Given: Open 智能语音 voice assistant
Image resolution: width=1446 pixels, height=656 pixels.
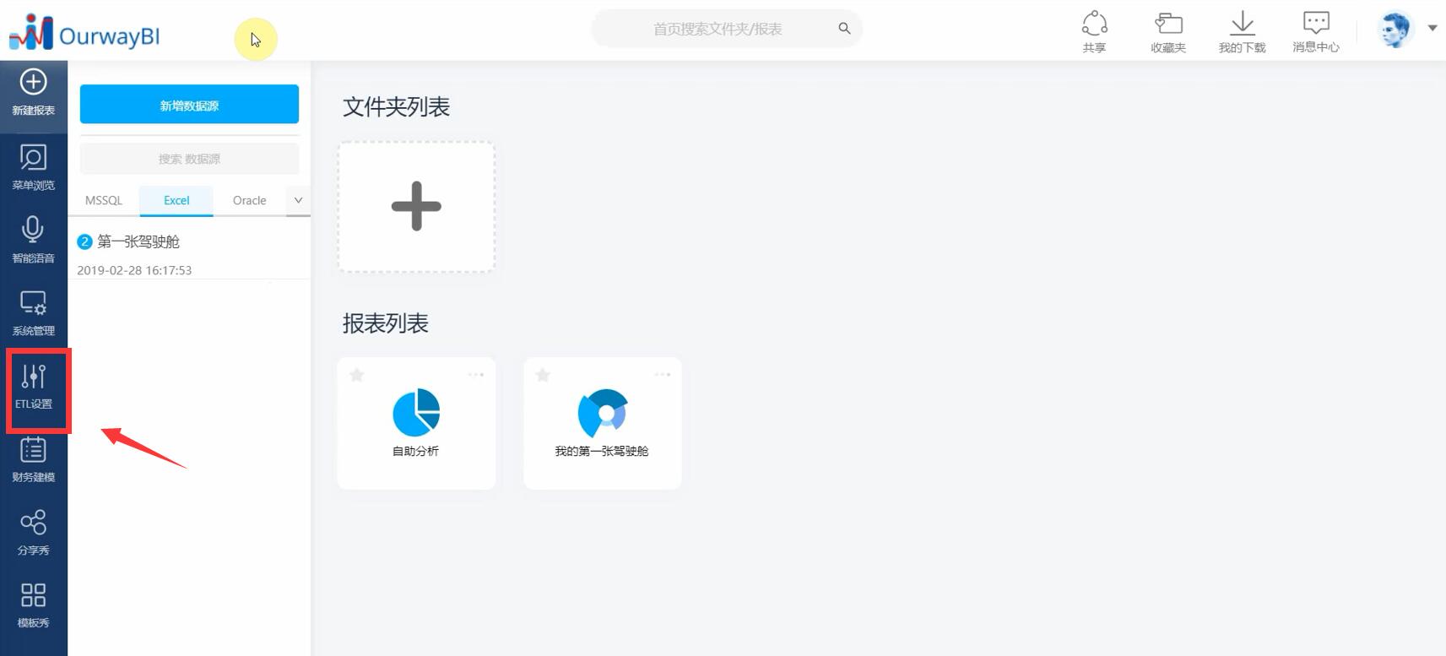Looking at the screenshot, I should pyautogui.click(x=34, y=241).
